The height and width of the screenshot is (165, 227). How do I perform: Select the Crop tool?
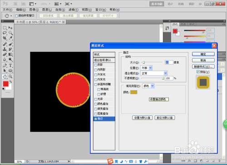coord(5,38)
